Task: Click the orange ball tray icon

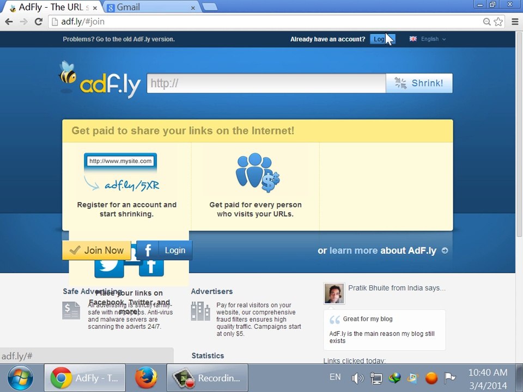Action: (x=431, y=378)
